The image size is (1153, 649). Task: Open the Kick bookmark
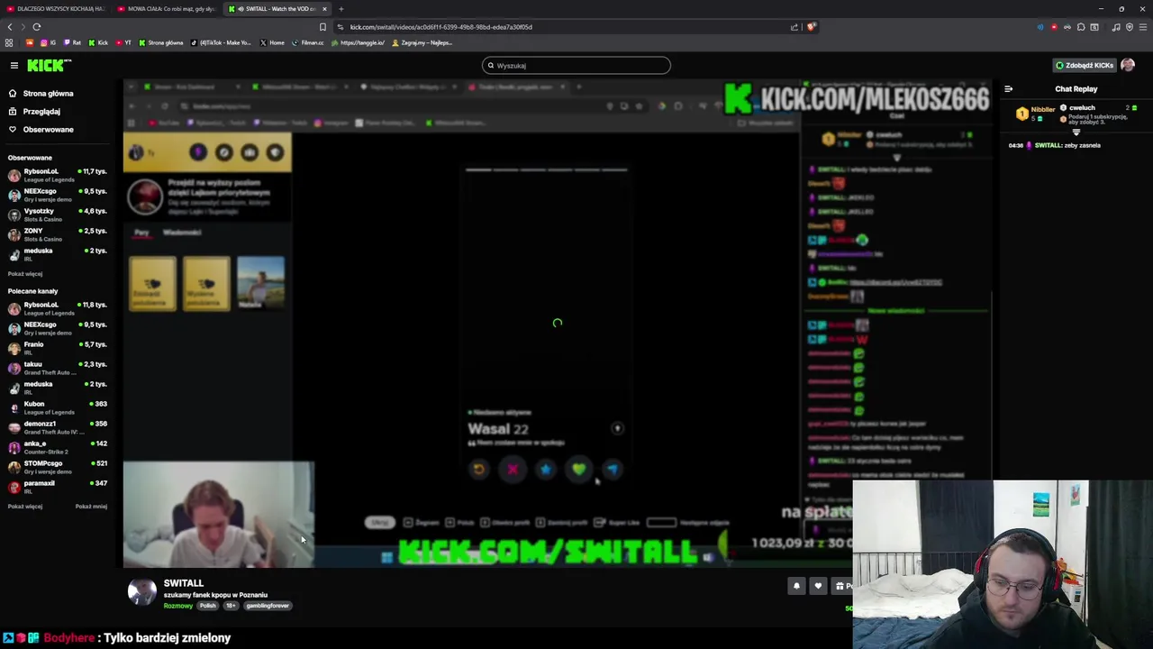click(x=98, y=42)
